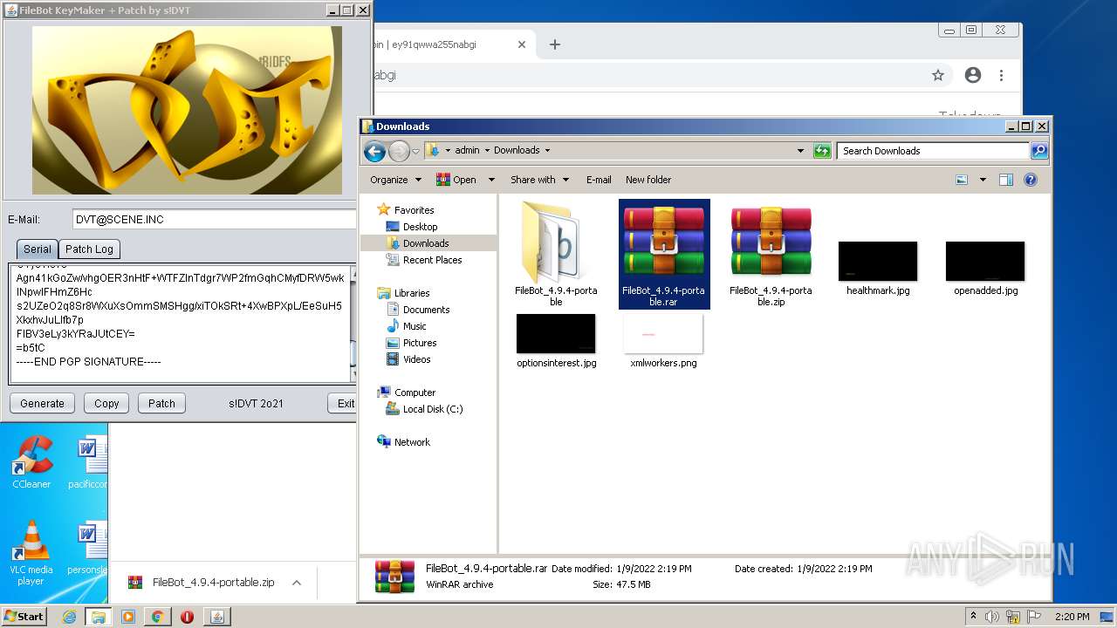Select the pacificcor Word document on the desktop
1117x628 pixels.
coord(87,462)
